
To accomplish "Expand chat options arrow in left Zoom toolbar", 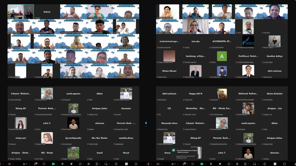I will click(39, 164).
